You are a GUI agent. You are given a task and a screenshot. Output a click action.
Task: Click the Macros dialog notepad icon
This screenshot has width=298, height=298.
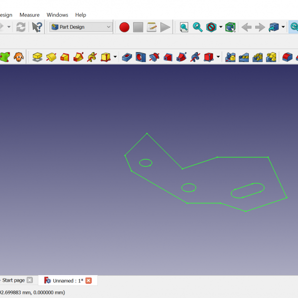coord(151,27)
